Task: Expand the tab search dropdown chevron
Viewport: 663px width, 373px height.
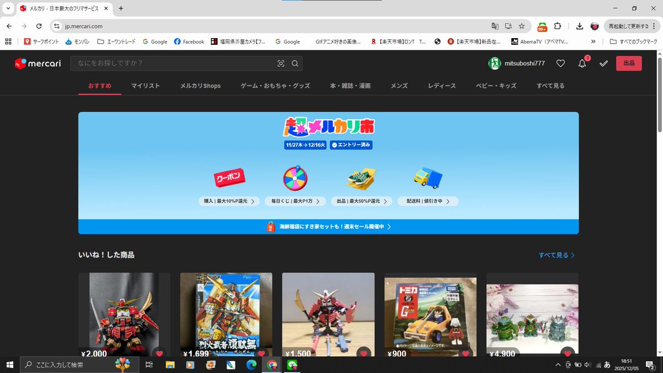Action: pyautogui.click(x=8, y=8)
